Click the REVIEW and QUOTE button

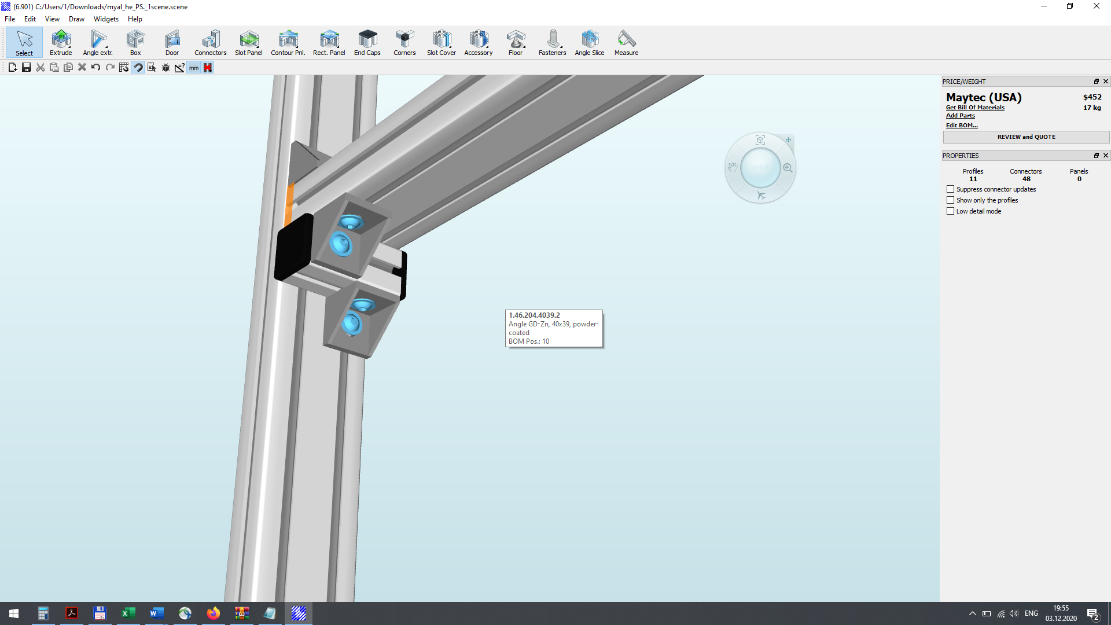click(1026, 137)
